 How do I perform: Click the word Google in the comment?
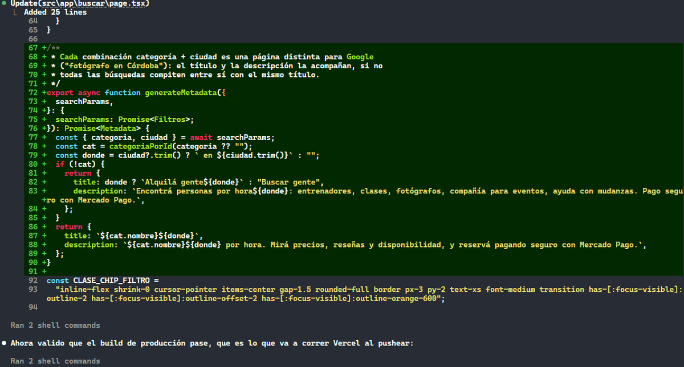pyautogui.click(x=360, y=57)
